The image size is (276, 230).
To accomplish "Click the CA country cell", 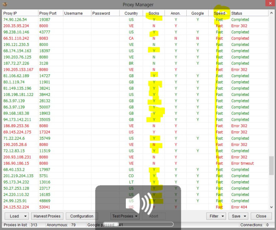I will pyautogui.click(x=131, y=38).
